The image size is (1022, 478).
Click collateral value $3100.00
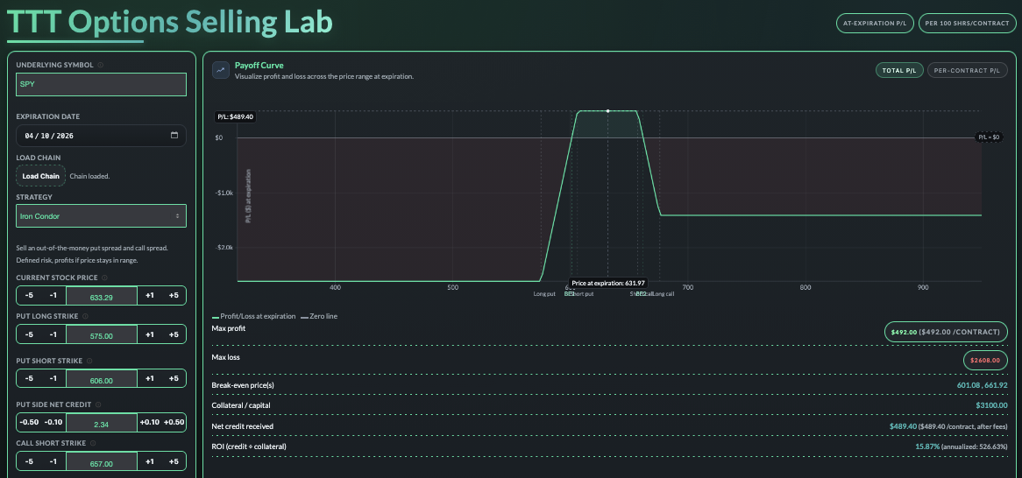991,405
